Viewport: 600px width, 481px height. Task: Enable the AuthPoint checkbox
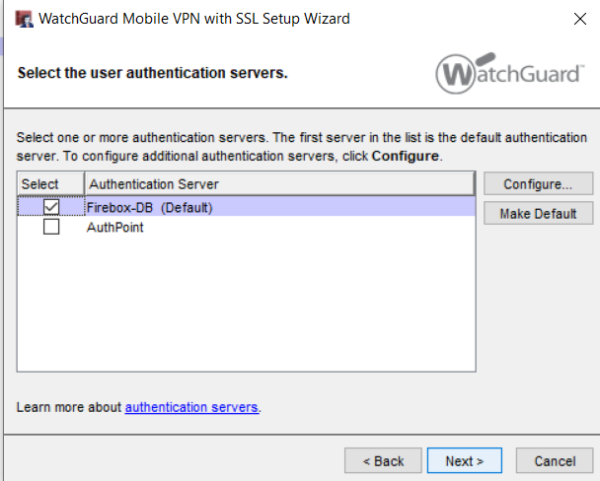pos(51,227)
